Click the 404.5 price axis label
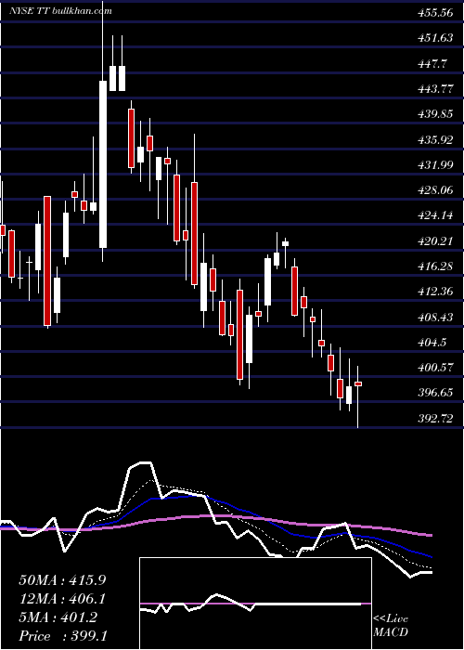 (432, 343)
